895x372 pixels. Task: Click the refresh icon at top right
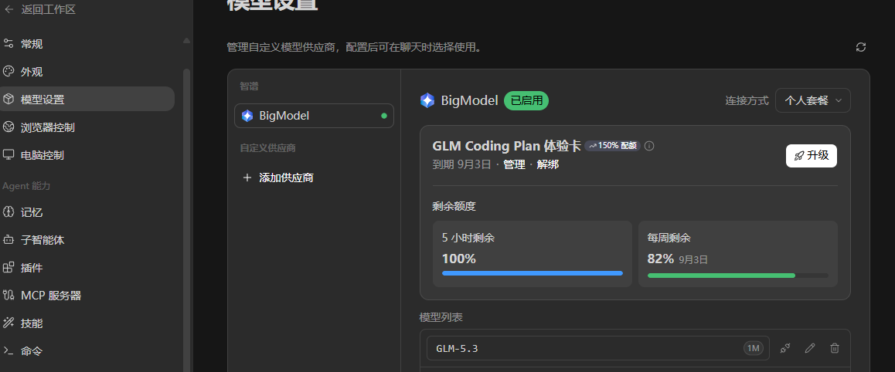[861, 47]
